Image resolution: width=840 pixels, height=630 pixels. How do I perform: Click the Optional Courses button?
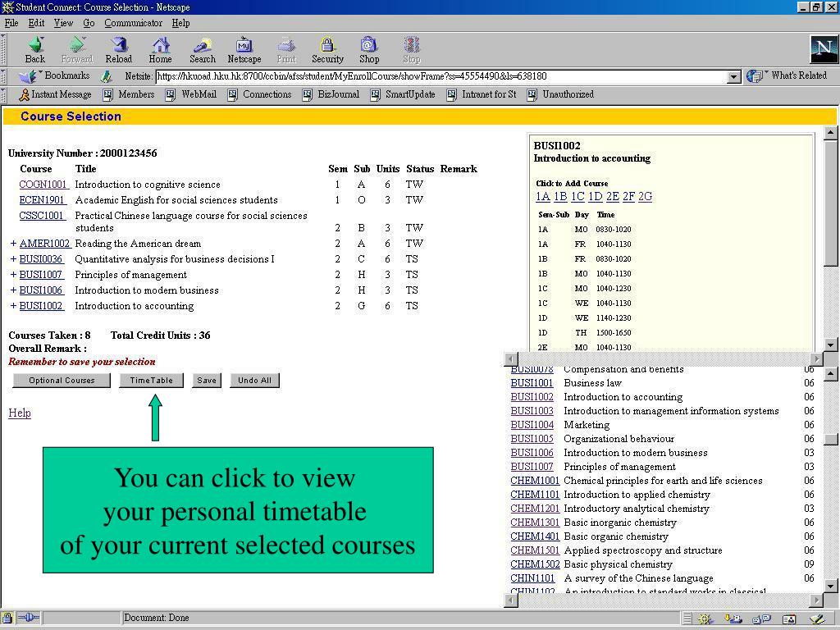[62, 381]
